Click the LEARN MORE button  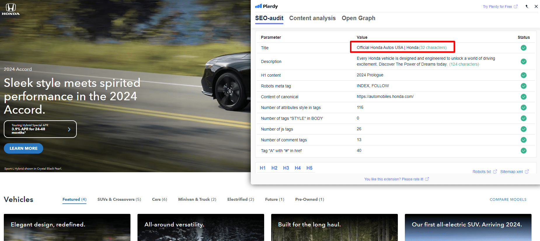23,148
